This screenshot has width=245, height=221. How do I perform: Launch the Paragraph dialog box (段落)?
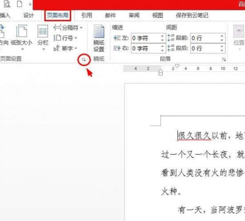click(x=224, y=60)
